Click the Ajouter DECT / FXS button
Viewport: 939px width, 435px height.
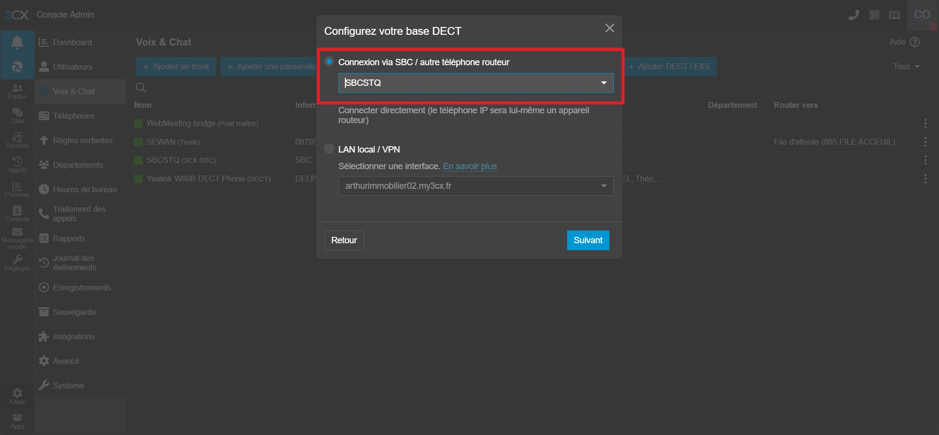click(670, 66)
